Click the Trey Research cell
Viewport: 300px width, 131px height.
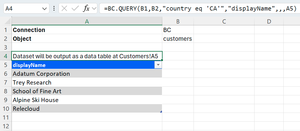coord(32,83)
